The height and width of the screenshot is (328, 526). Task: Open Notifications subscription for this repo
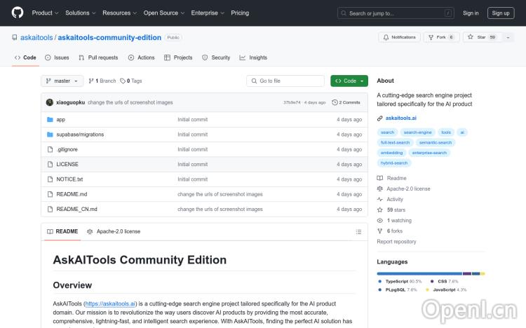[x=398, y=37]
